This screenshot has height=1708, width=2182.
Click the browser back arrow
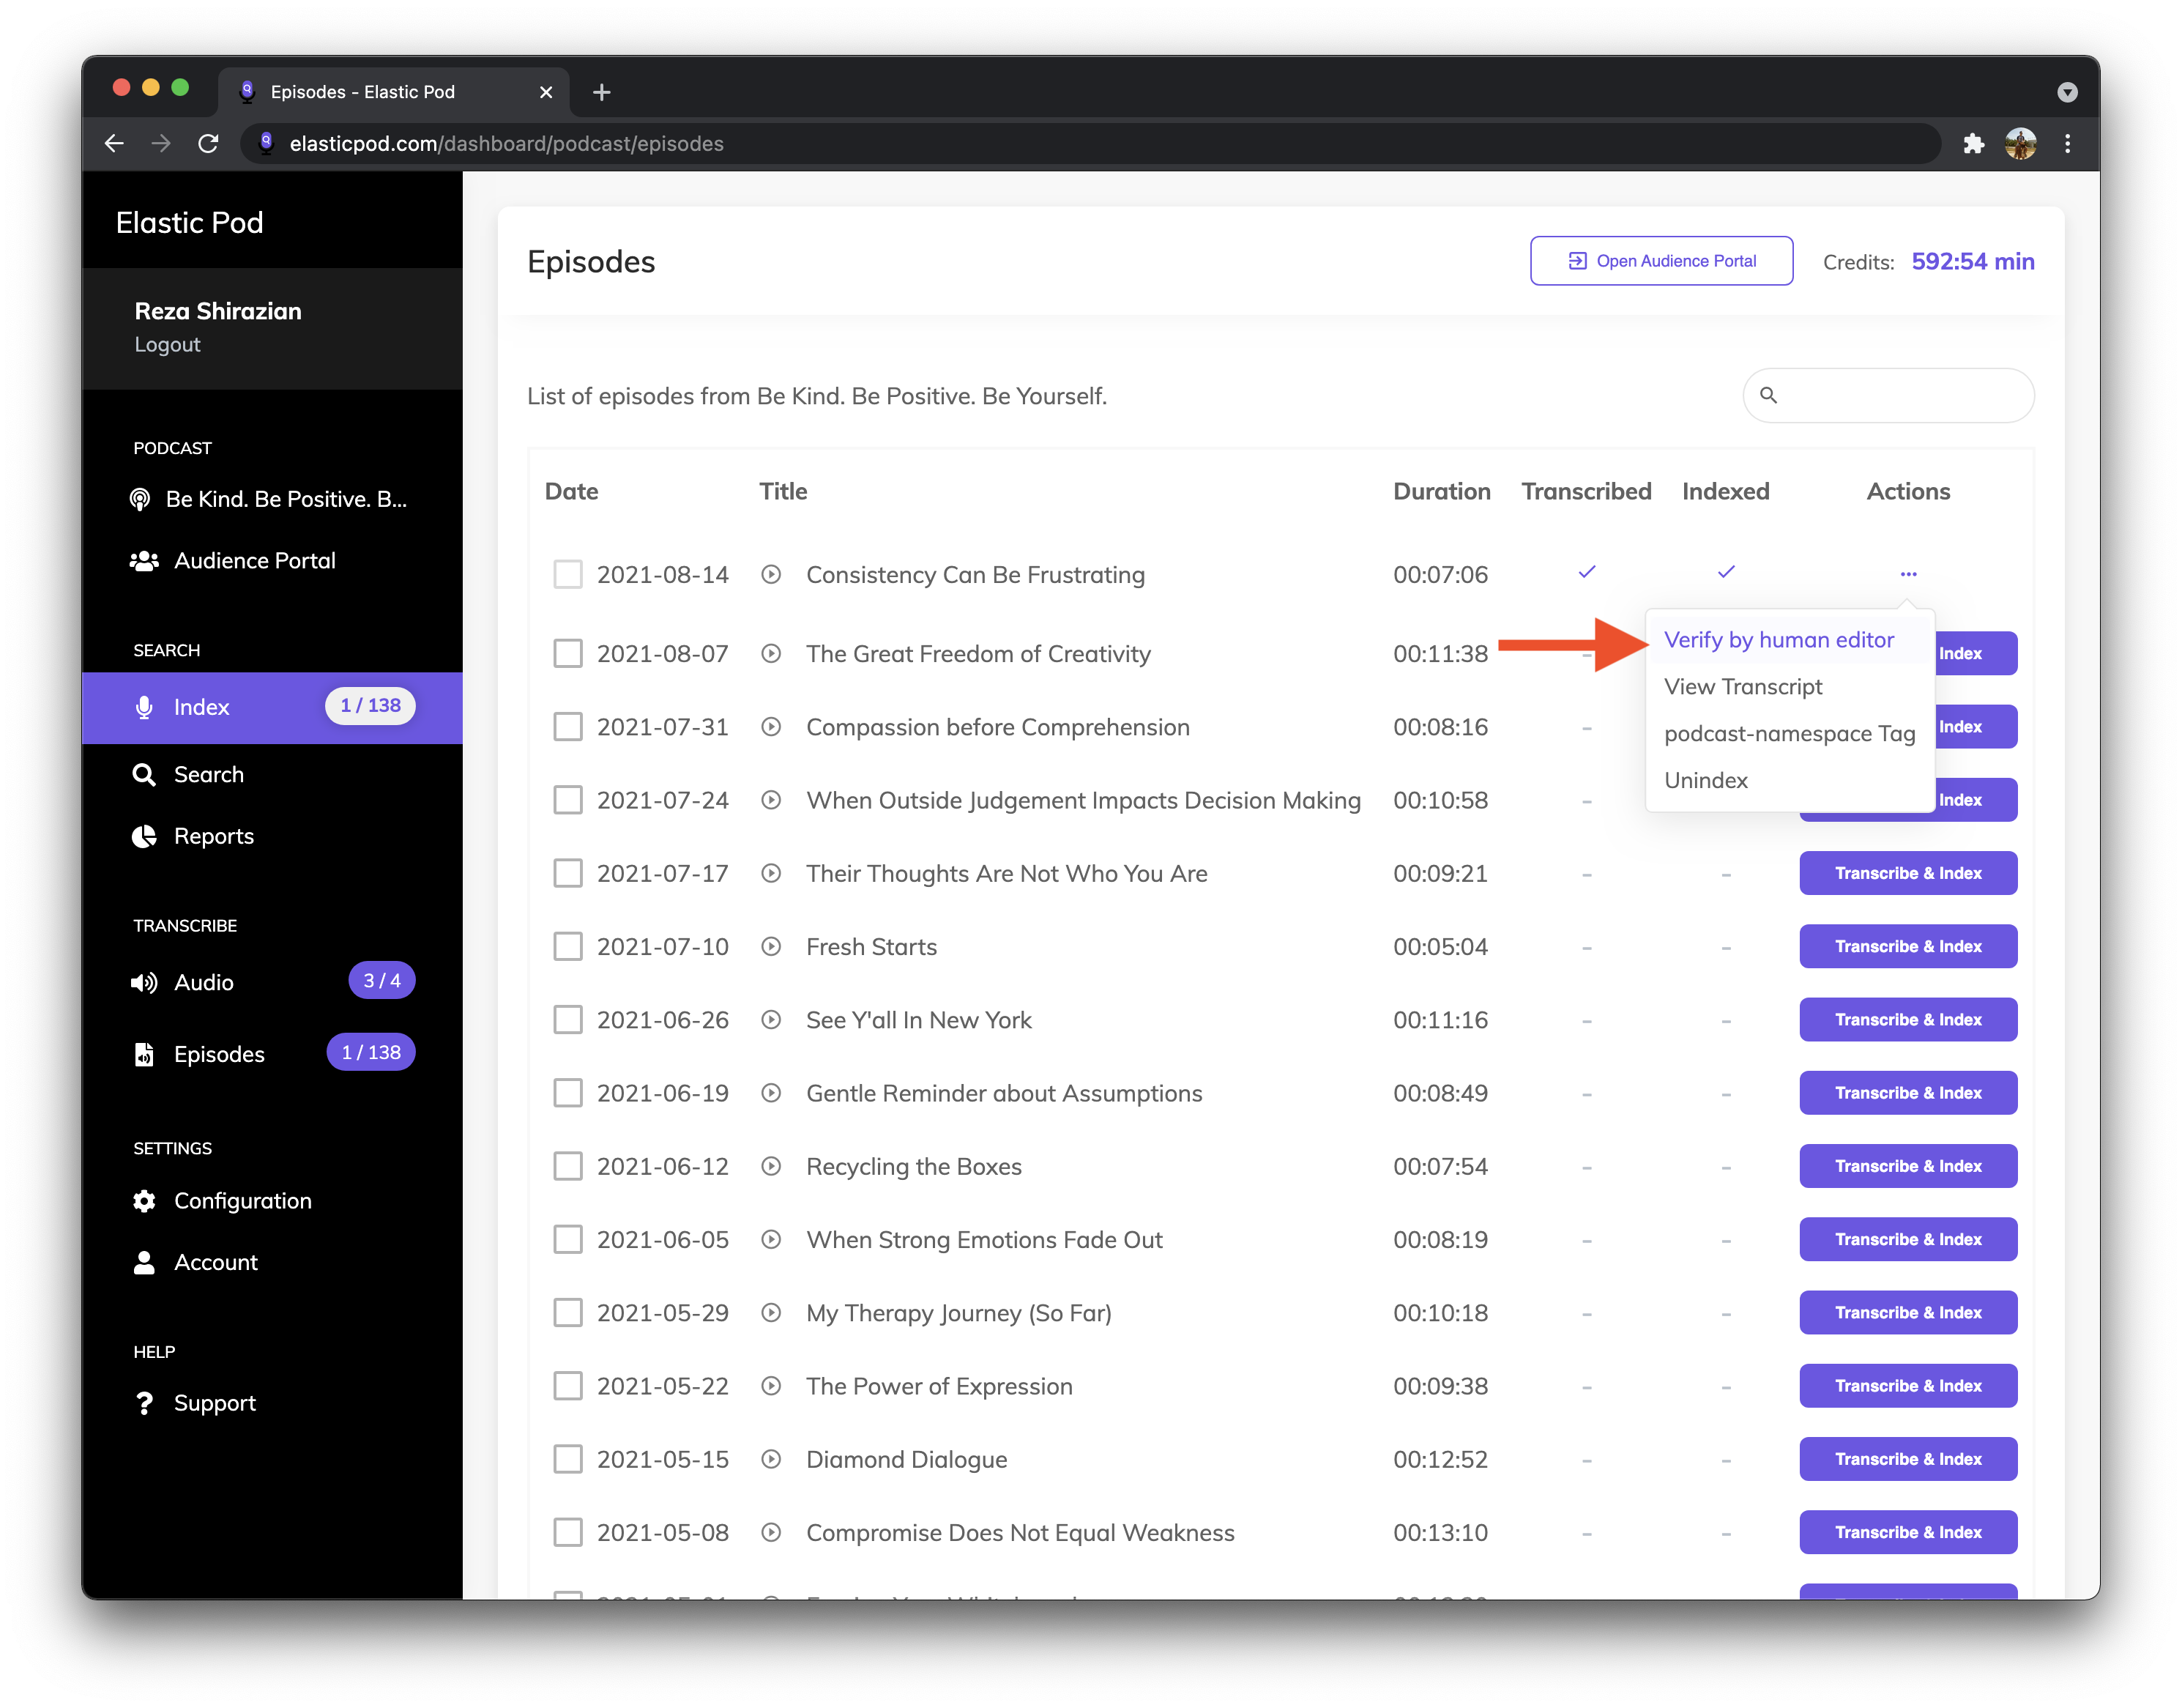tap(114, 143)
